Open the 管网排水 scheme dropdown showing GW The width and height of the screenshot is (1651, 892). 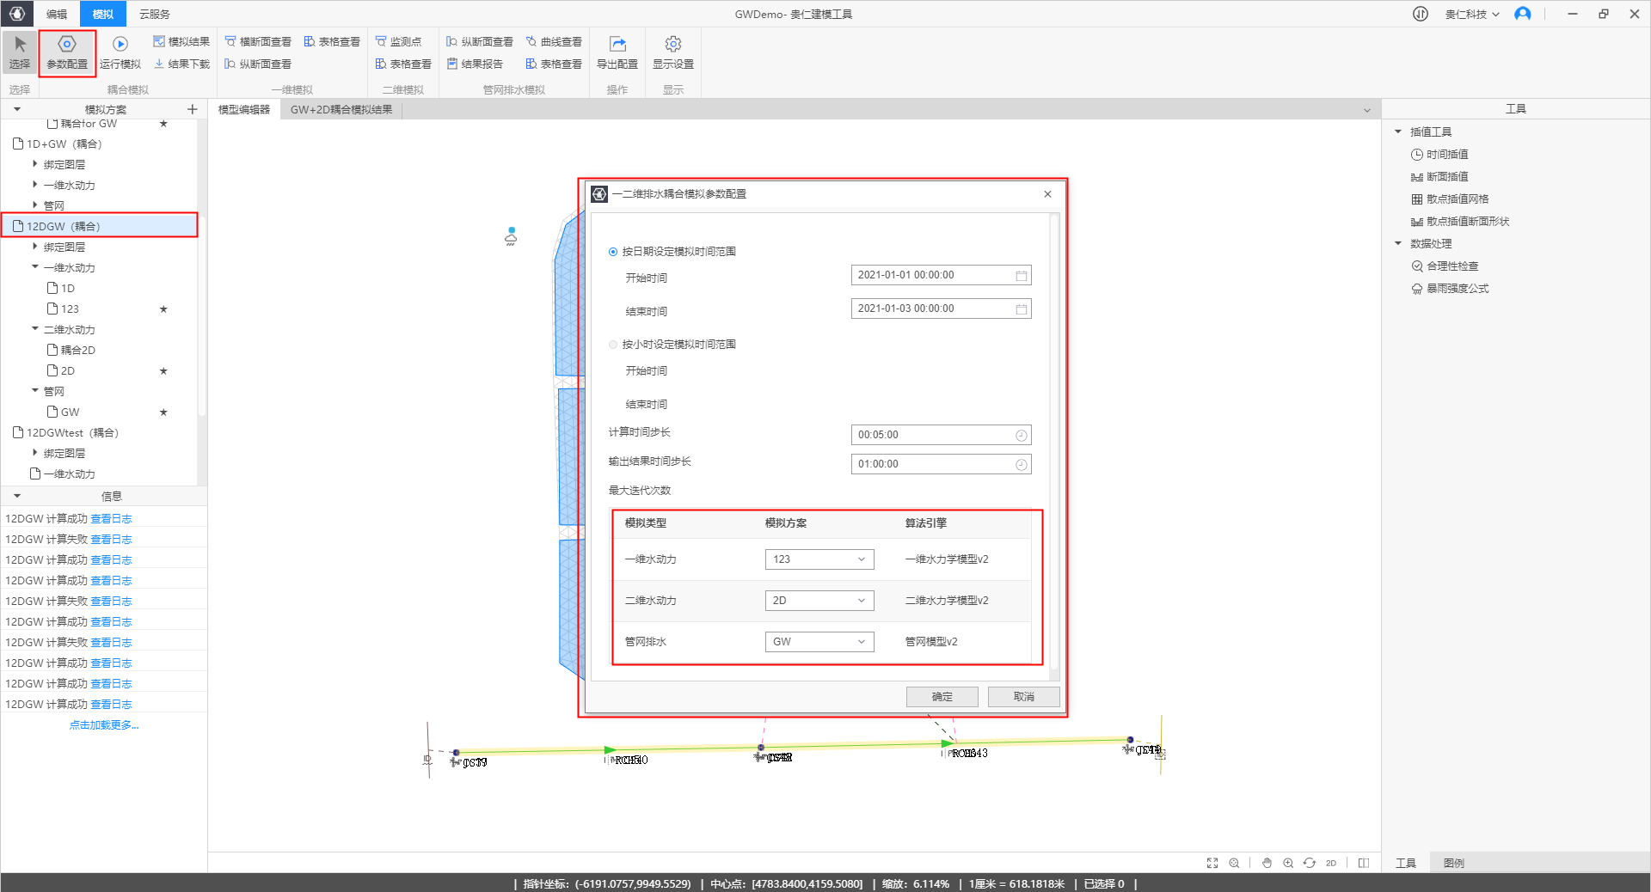819,642
